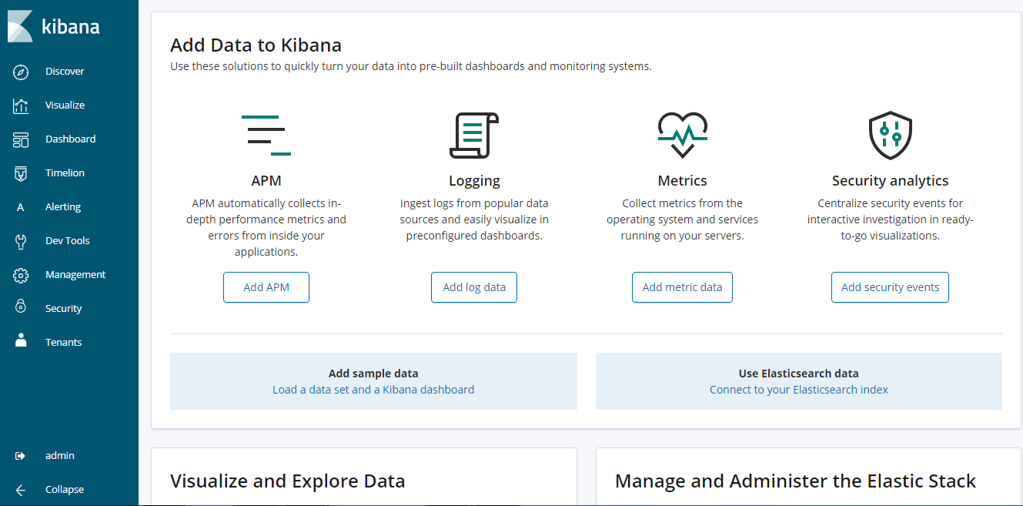Open "Connect to your Elasticsearch index" link
The height and width of the screenshot is (506, 1023).
798,390
